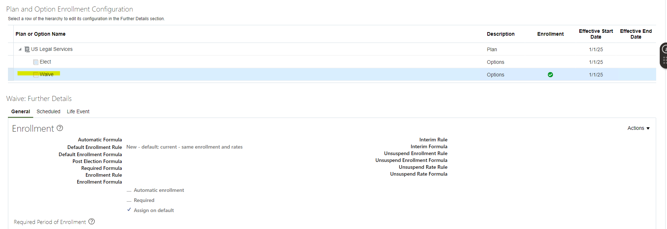Click the Plan and Option Enrollment Configuration heading
This screenshot has height=229, width=667.
tap(70, 9)
